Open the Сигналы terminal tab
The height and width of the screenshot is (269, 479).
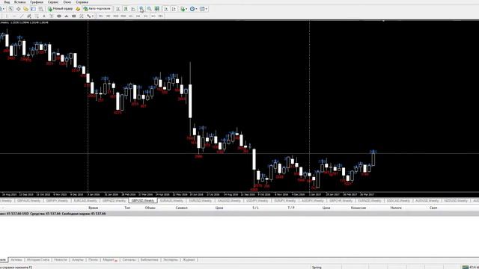point(129,260)
